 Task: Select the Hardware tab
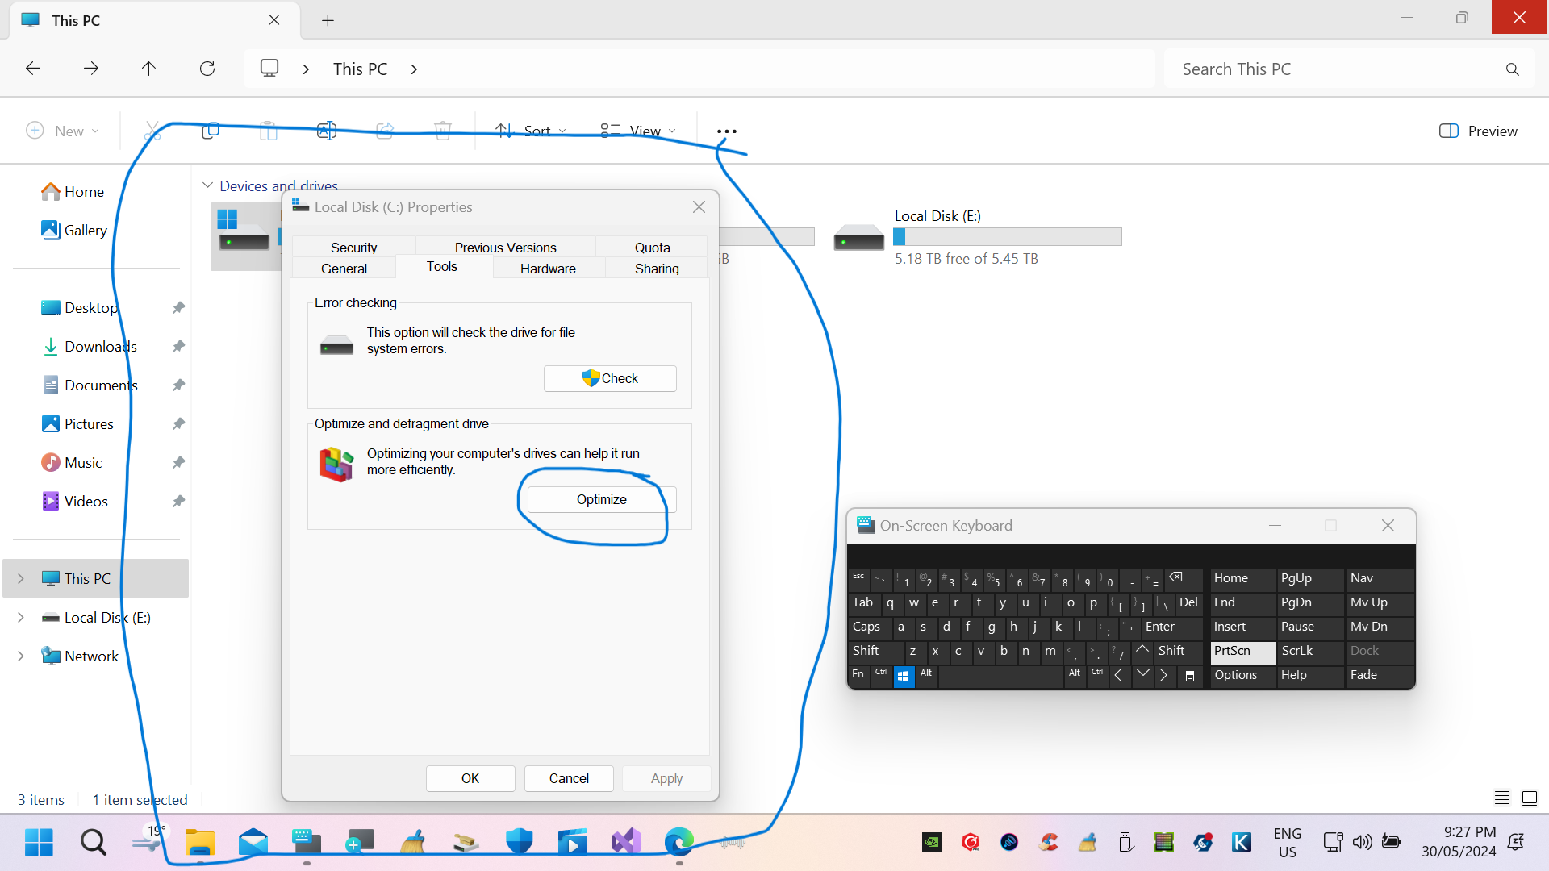548,269
